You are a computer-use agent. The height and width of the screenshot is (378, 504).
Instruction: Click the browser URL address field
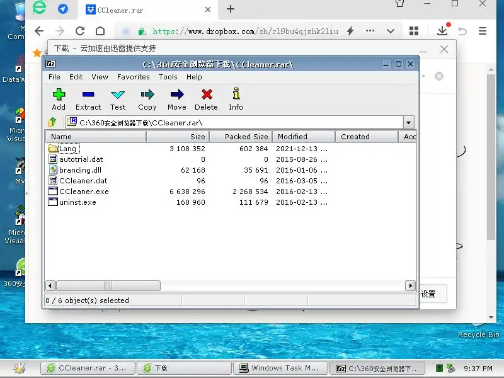[x=245, y=31]
